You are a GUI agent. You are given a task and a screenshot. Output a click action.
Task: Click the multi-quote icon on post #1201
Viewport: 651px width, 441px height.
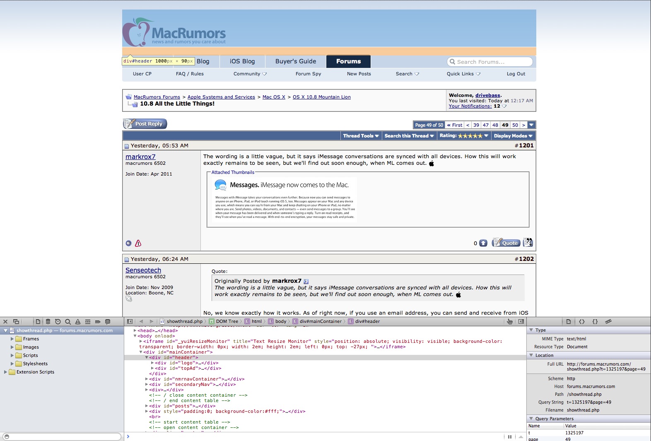(x=528, y=243)
